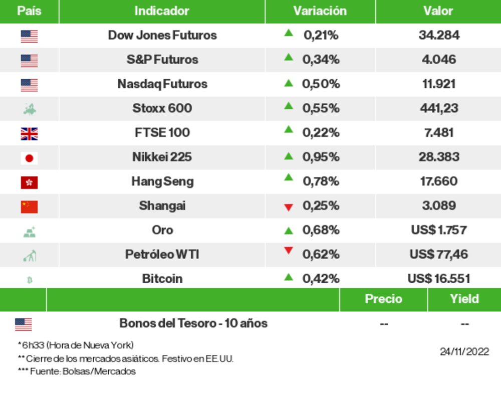Click the US flag beside Bonos del Tesoro
Viewport: 501px width, 393px height.
23,324
